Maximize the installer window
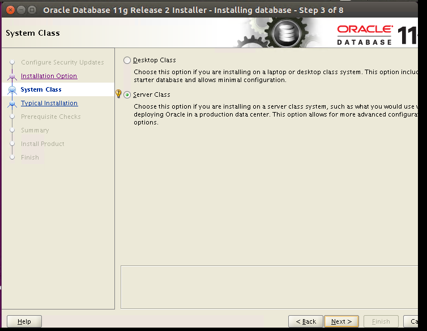This screenshot has width=427, height=331. [32, 10]
